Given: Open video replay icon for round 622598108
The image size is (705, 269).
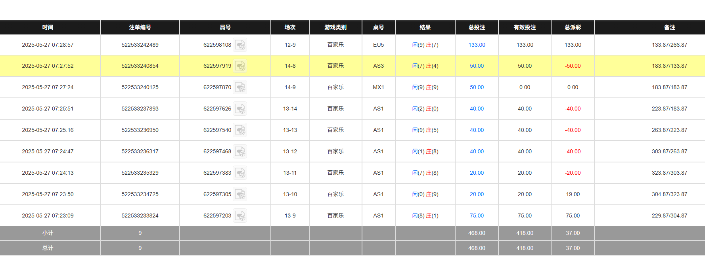Looking at the screenshot, I should (x=240, y=45).
